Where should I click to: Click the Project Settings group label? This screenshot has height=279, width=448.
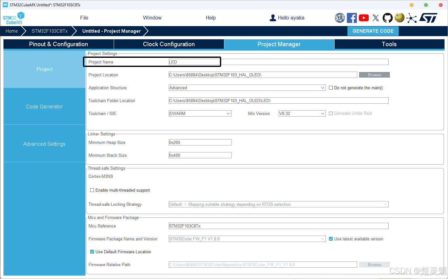[x=102, y=53]
